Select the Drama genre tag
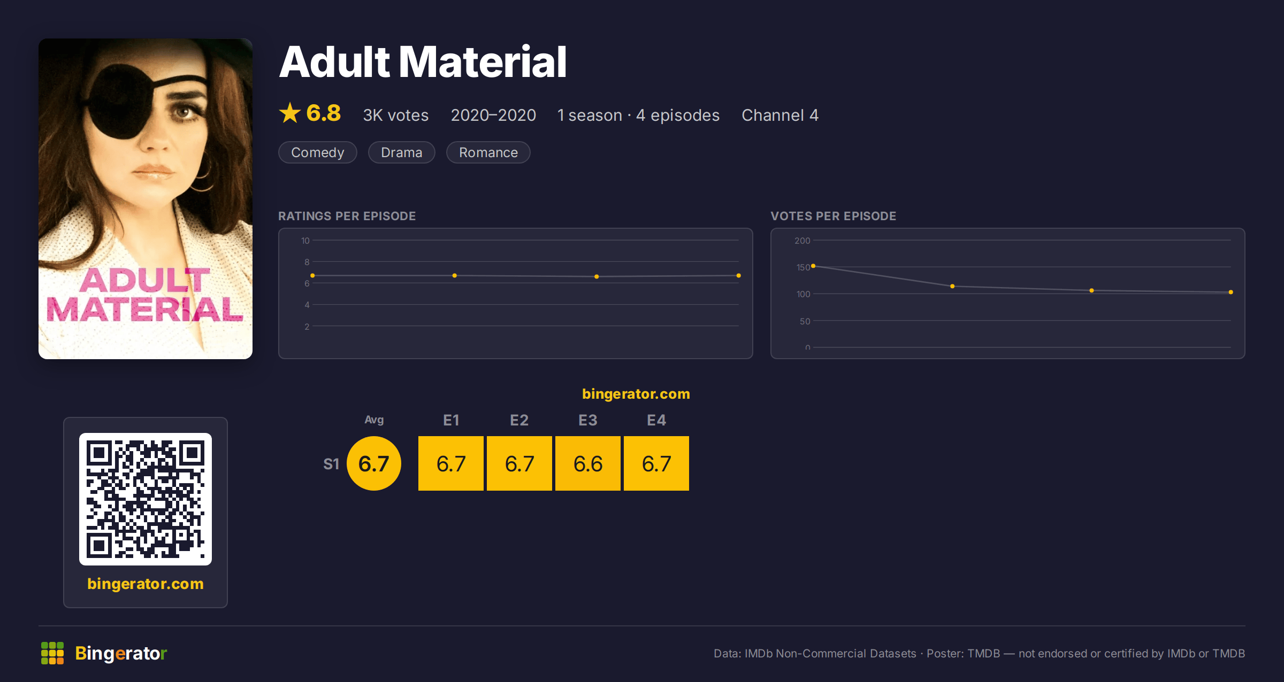Screen dimensions: 1284x682 pyautogui.click(x=402, y=152)
